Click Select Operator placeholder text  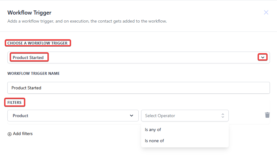(x=160, y=116)
